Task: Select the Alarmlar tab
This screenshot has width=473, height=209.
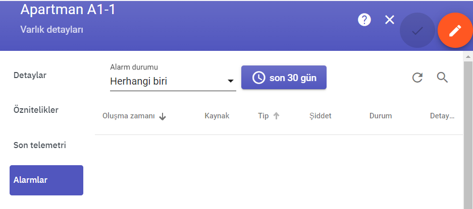Action: click(46, 180)
